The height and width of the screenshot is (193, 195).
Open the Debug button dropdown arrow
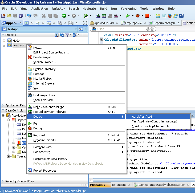pos(143,16)
